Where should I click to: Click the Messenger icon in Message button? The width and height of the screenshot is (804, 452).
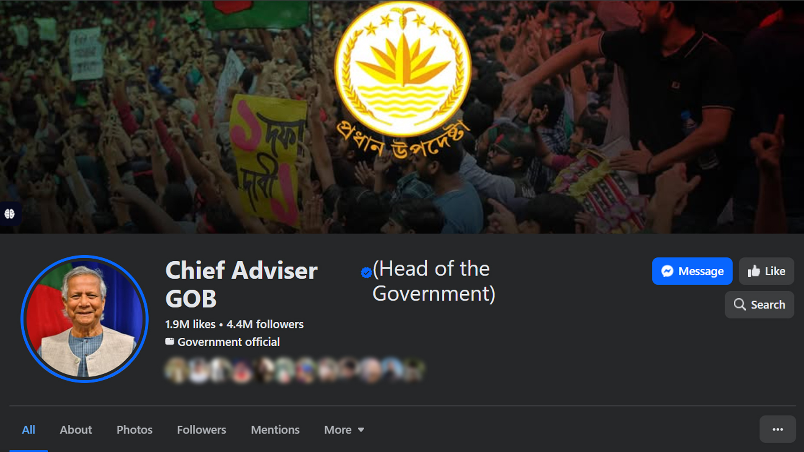(667, 271)
